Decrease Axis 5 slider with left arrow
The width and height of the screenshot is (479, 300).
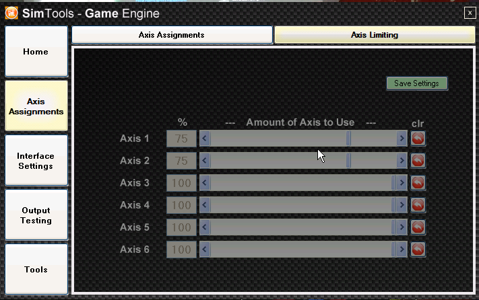[205, 227]
